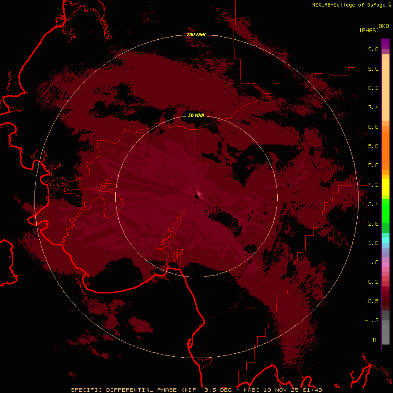
Task: Click the 2.6 value on the color scale
Action: tap(373, 224)
